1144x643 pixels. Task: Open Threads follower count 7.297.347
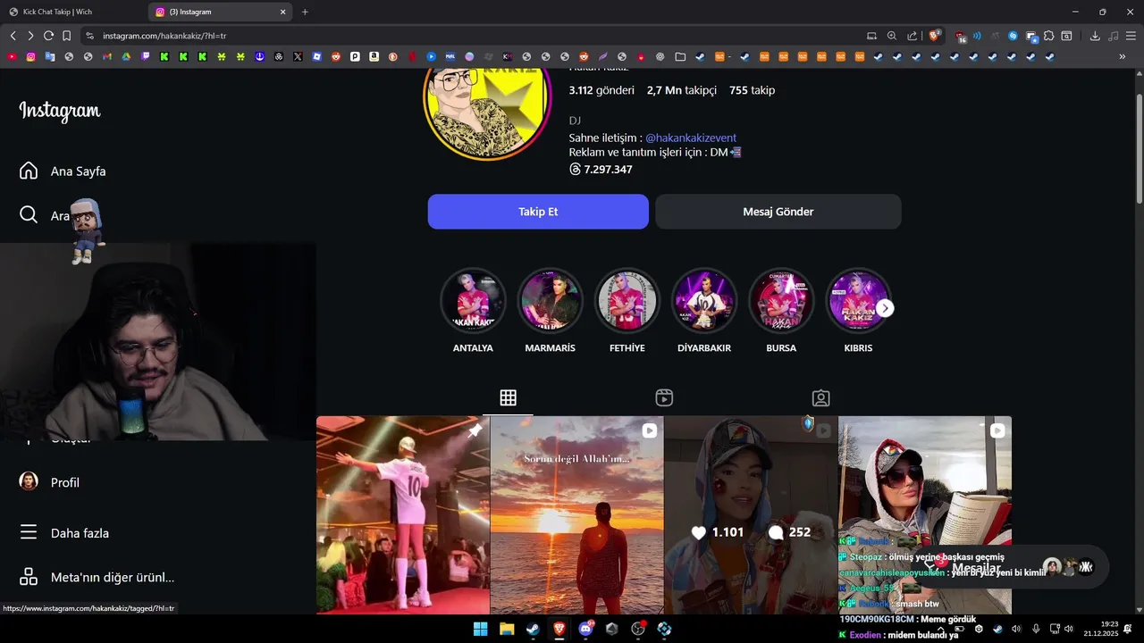(601, 169)
